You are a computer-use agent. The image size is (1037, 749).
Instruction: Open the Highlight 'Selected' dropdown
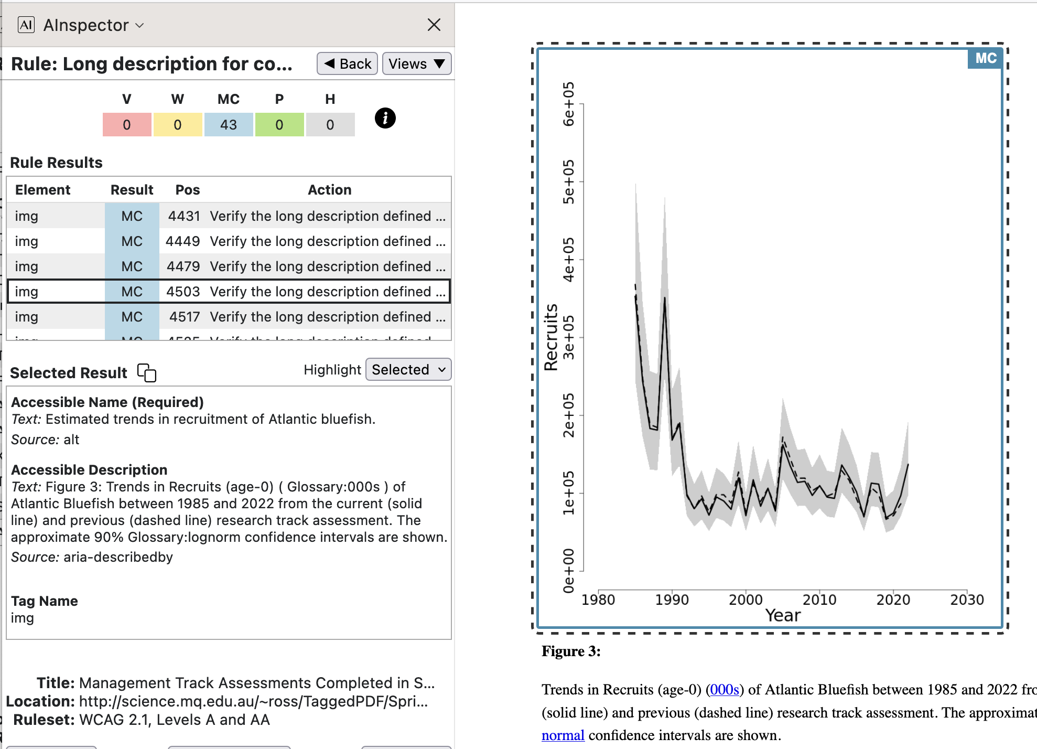click(408, 370)
